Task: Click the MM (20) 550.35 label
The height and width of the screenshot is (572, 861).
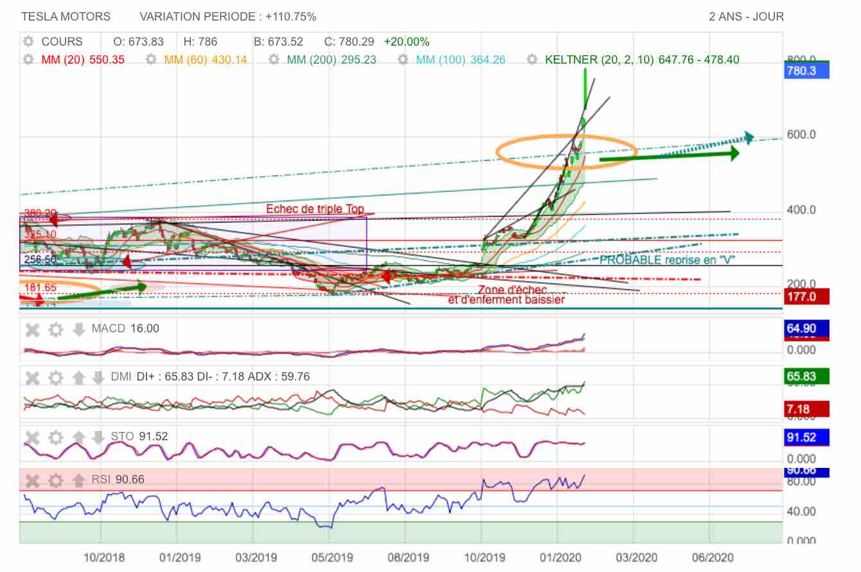Action: click(83, 60)
